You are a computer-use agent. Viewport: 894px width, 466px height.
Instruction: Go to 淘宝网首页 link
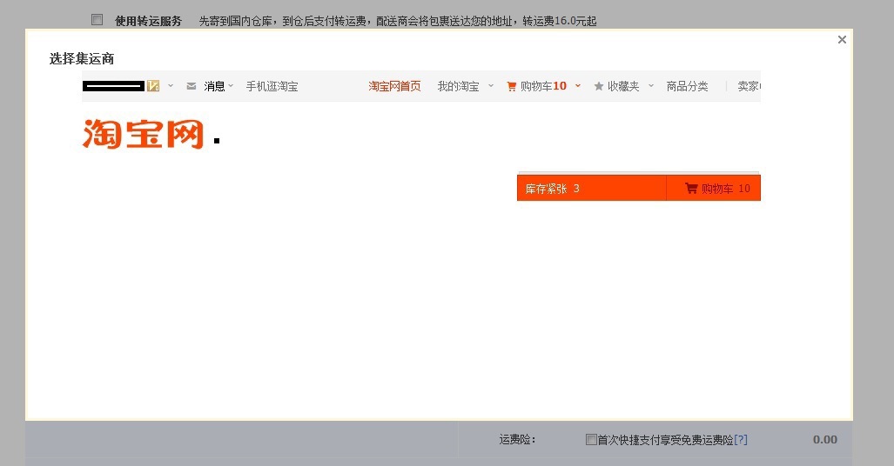click(x=394, y=86)
